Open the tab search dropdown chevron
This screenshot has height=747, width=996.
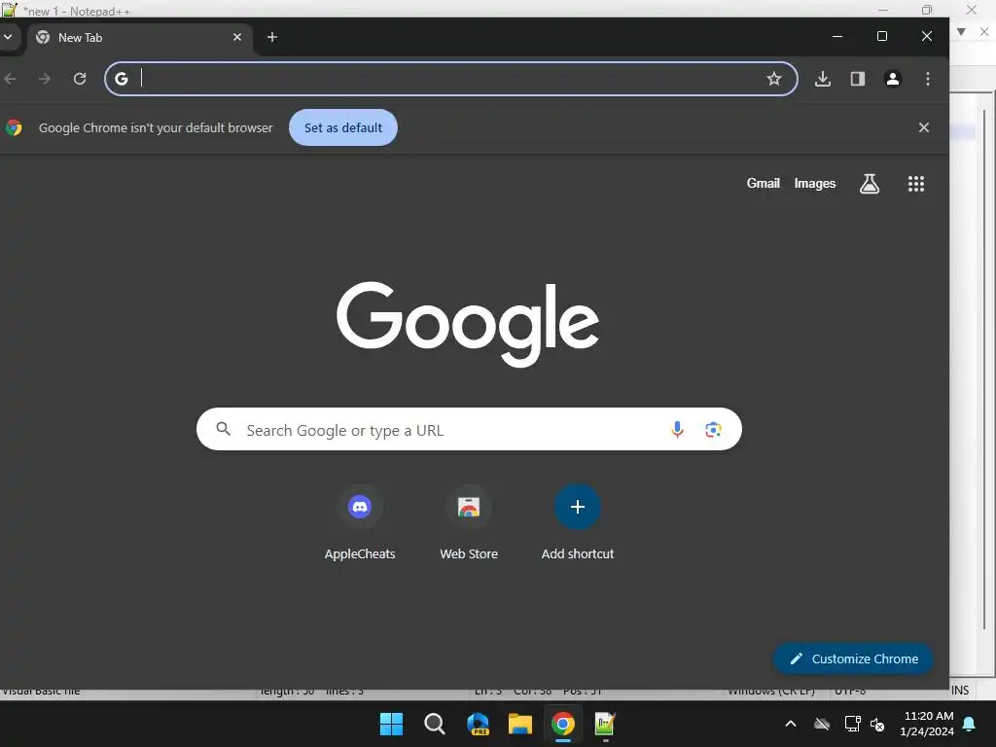tap(8, 37)
